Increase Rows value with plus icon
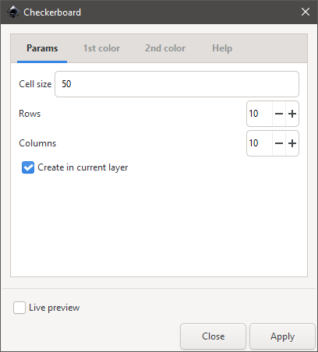Screen dimensions: 318x352 [292, 114]
